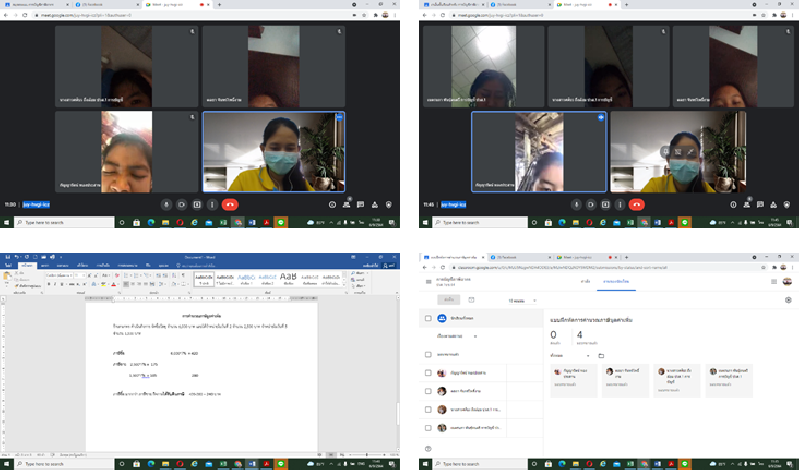Mute the microphone in the 11:00 Meet call

coord(166,204)
